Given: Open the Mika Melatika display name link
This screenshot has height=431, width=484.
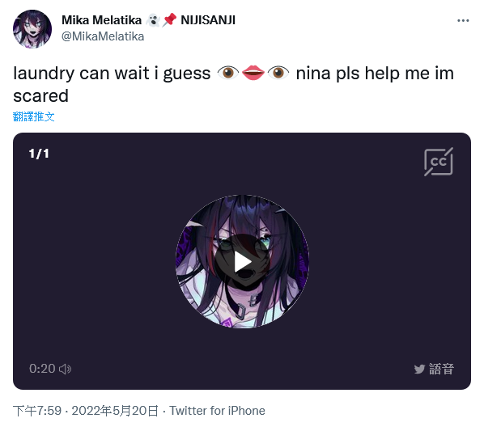Looking at the screenshot, I should point(101,20).
